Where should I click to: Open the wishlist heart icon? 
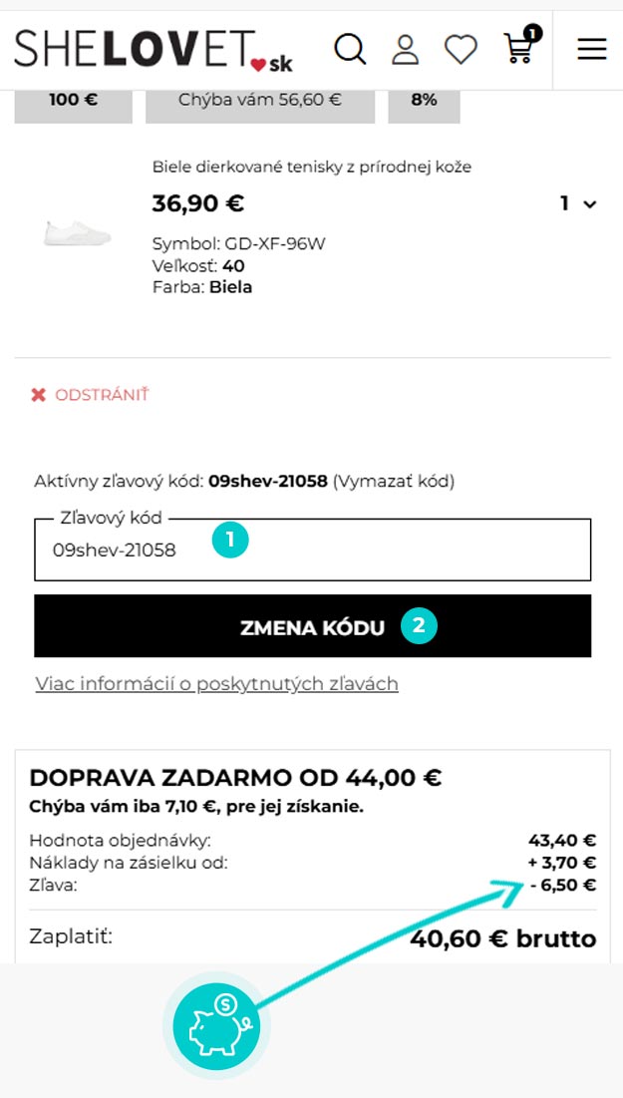pyautogui.click(x=461, y=50)
